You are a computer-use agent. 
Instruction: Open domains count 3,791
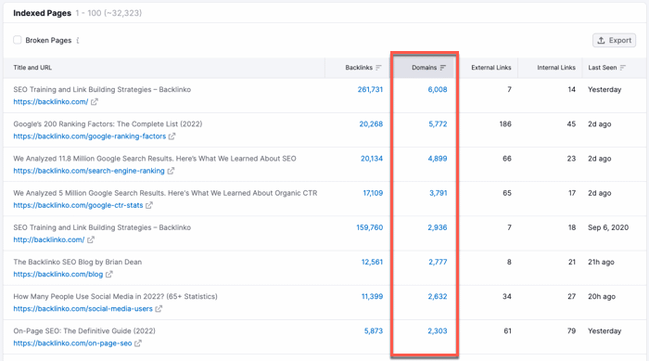coord(439,193)
